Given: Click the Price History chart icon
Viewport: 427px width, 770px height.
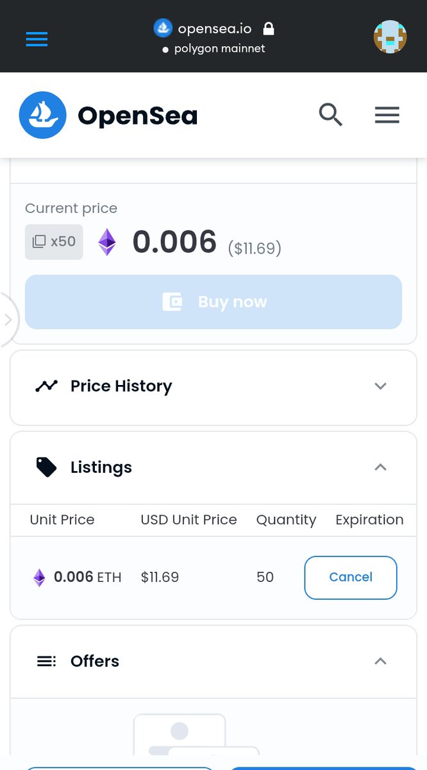Looking at the screenshot, I should [46, 386].
